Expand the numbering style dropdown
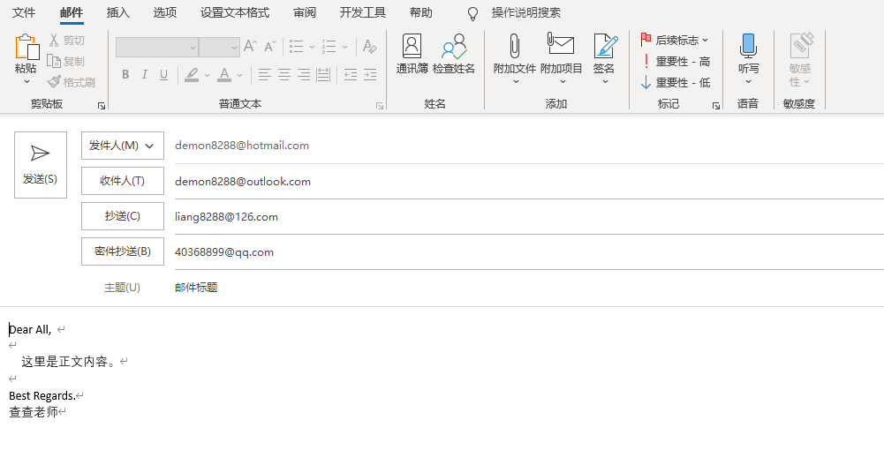This screenshot has width=884, height=450. tap(345, 48)
